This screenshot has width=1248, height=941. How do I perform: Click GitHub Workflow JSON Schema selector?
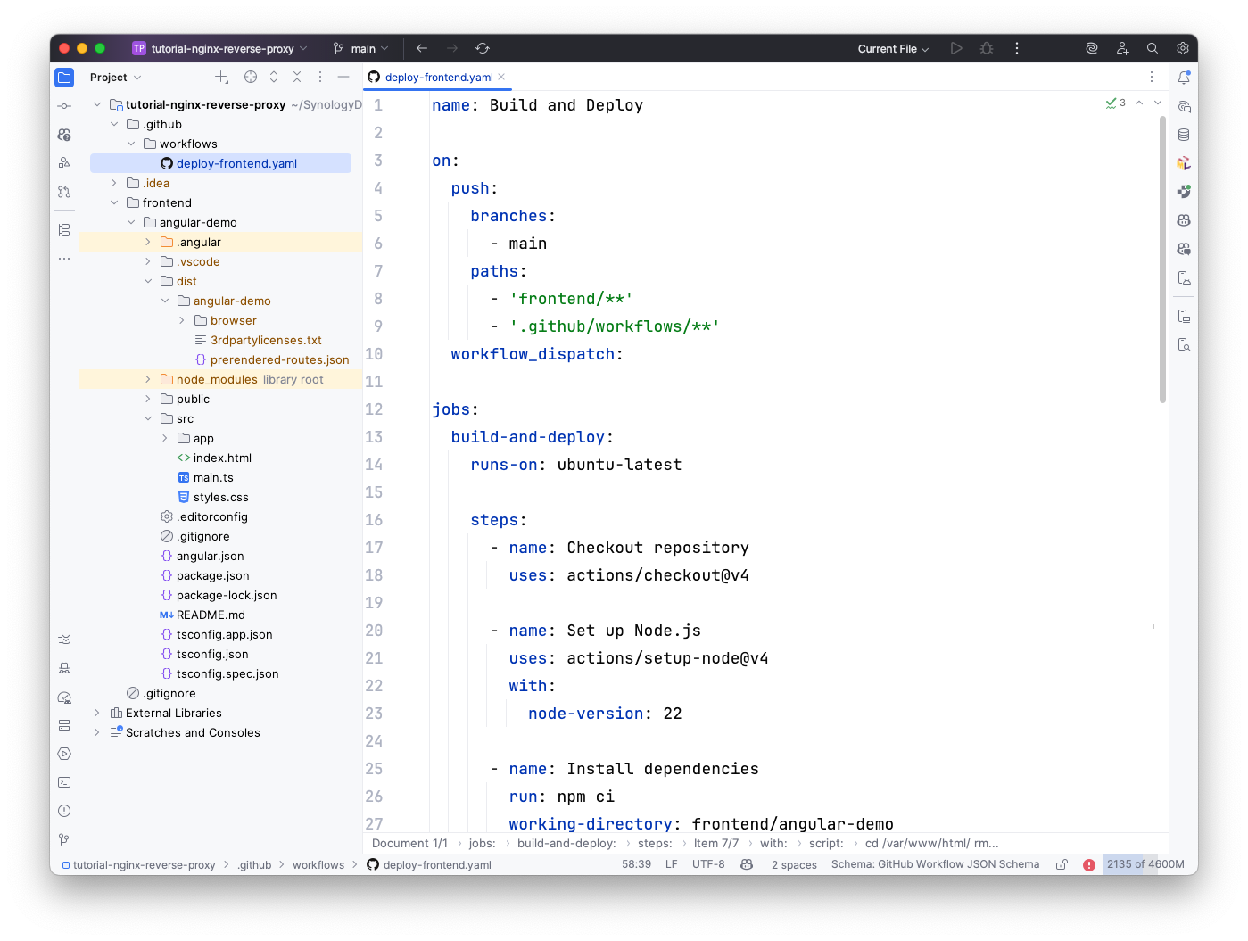935,864
